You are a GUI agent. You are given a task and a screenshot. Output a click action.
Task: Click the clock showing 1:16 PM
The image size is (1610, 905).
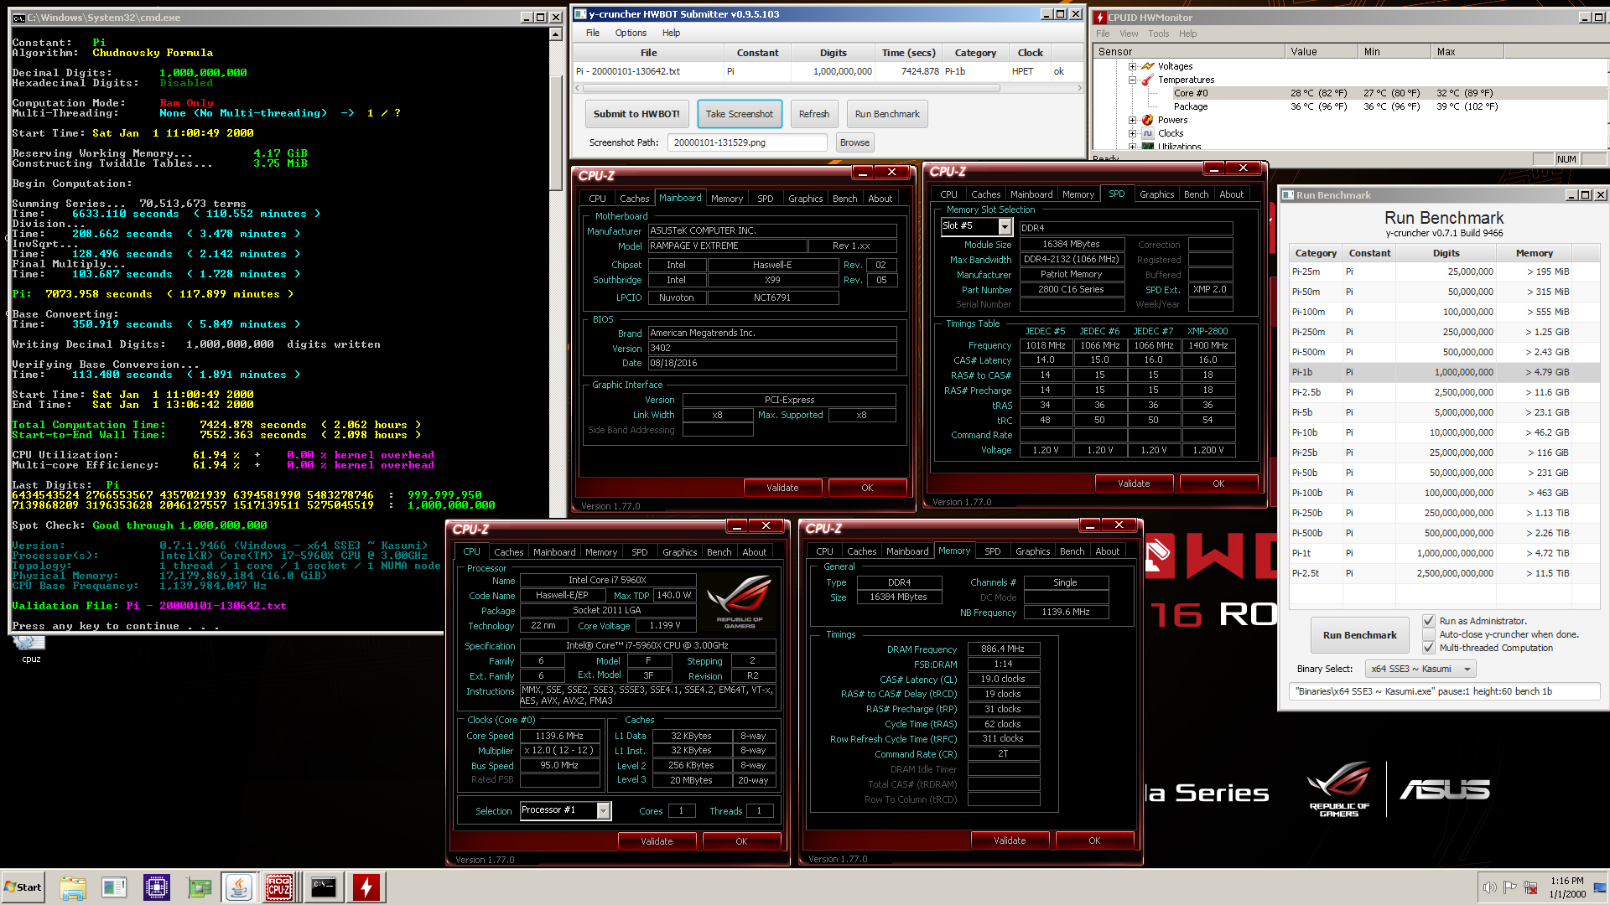(x=1566, y=881)
